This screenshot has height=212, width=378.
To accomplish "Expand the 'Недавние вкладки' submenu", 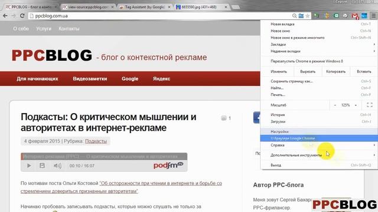I will tap(319, 51).
